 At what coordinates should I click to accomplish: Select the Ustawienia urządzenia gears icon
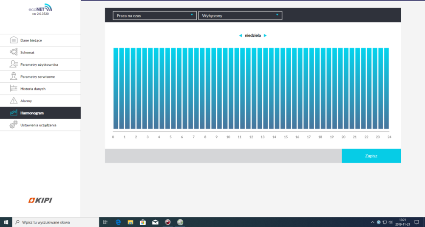[14, 125]
